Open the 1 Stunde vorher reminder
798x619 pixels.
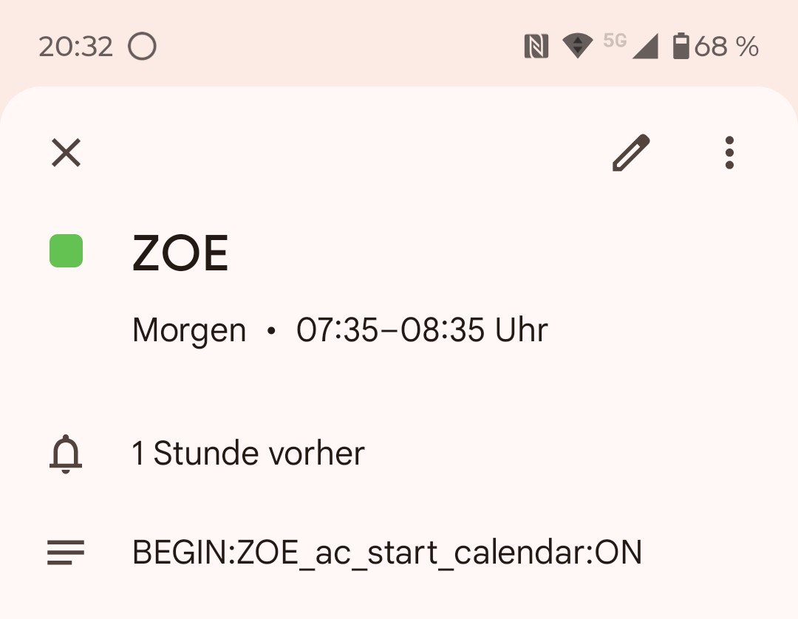coord(248,453)
